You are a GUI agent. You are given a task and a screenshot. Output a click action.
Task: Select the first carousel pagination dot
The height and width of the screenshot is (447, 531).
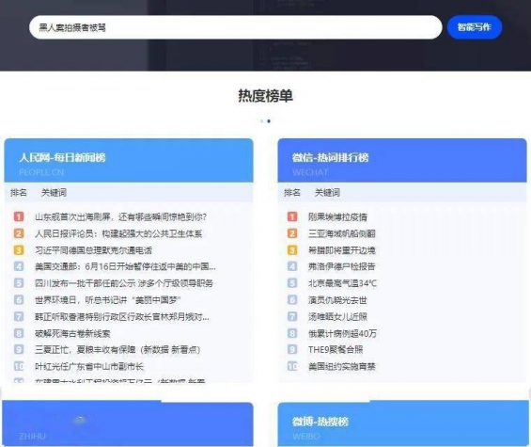pos(261,121)
